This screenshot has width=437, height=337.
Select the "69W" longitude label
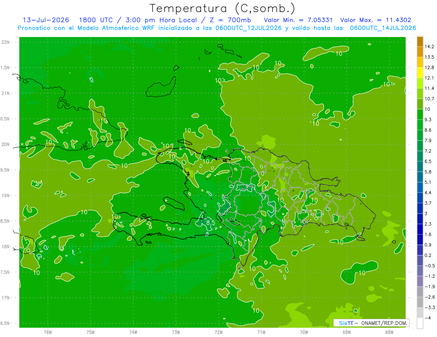346,332
